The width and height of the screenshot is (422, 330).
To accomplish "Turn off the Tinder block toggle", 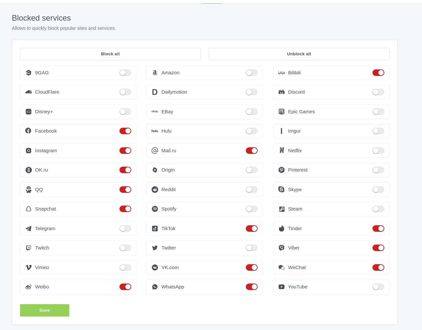I will pyautogui.click(x=378, y=229).
